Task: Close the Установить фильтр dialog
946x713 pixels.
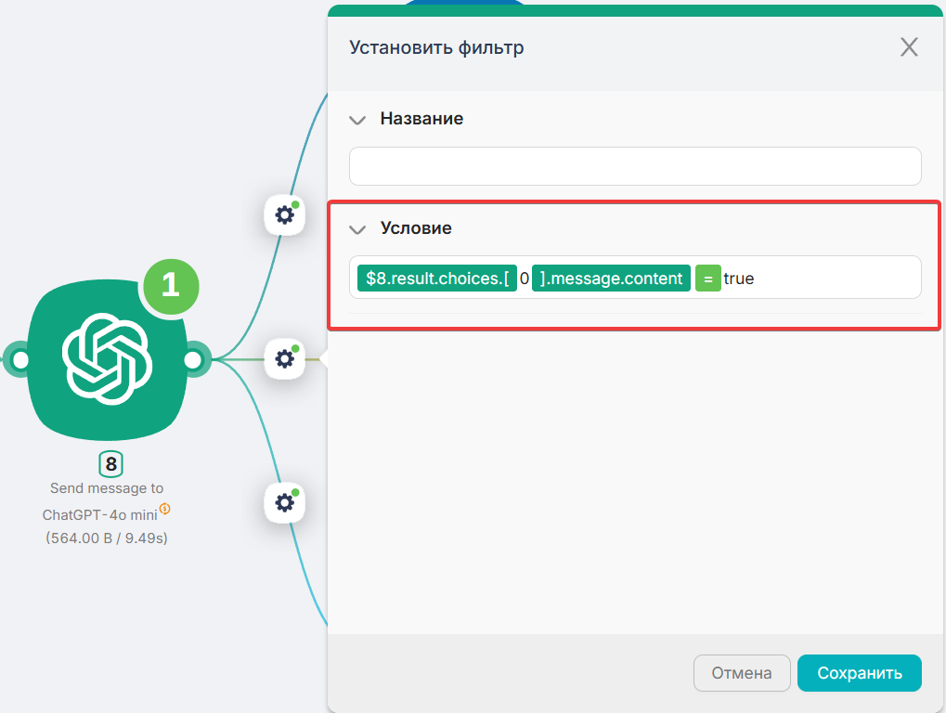Action: [909, 47]
